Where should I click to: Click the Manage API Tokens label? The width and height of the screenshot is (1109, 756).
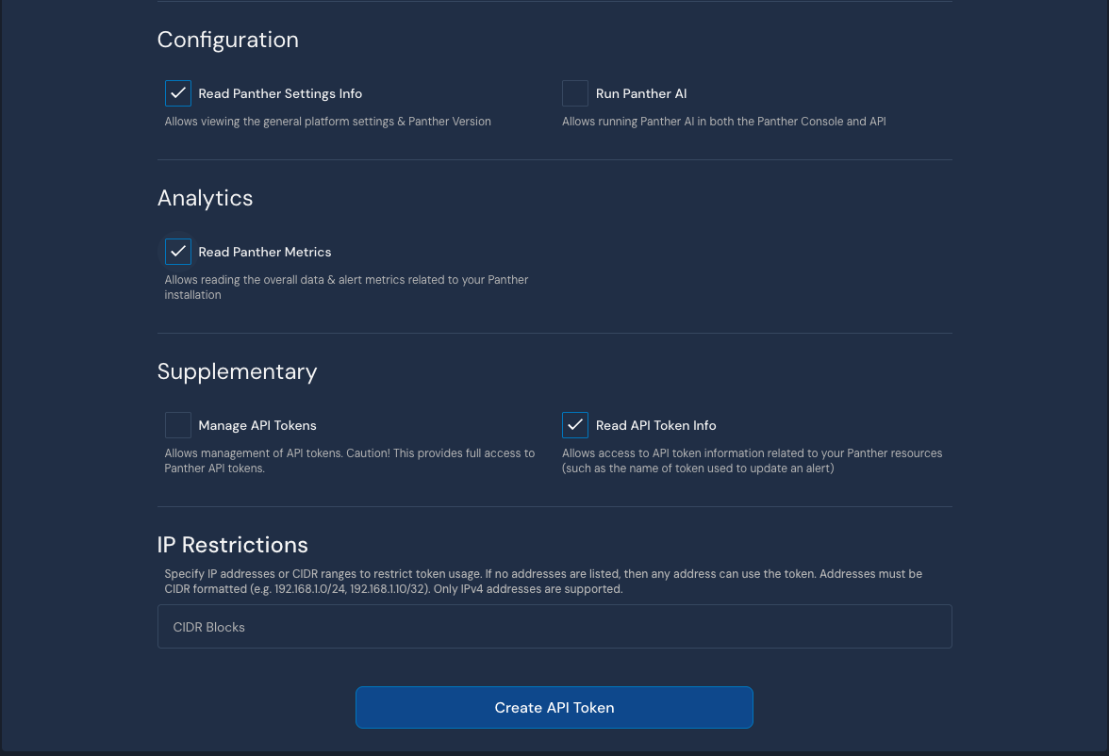(257, 425)
